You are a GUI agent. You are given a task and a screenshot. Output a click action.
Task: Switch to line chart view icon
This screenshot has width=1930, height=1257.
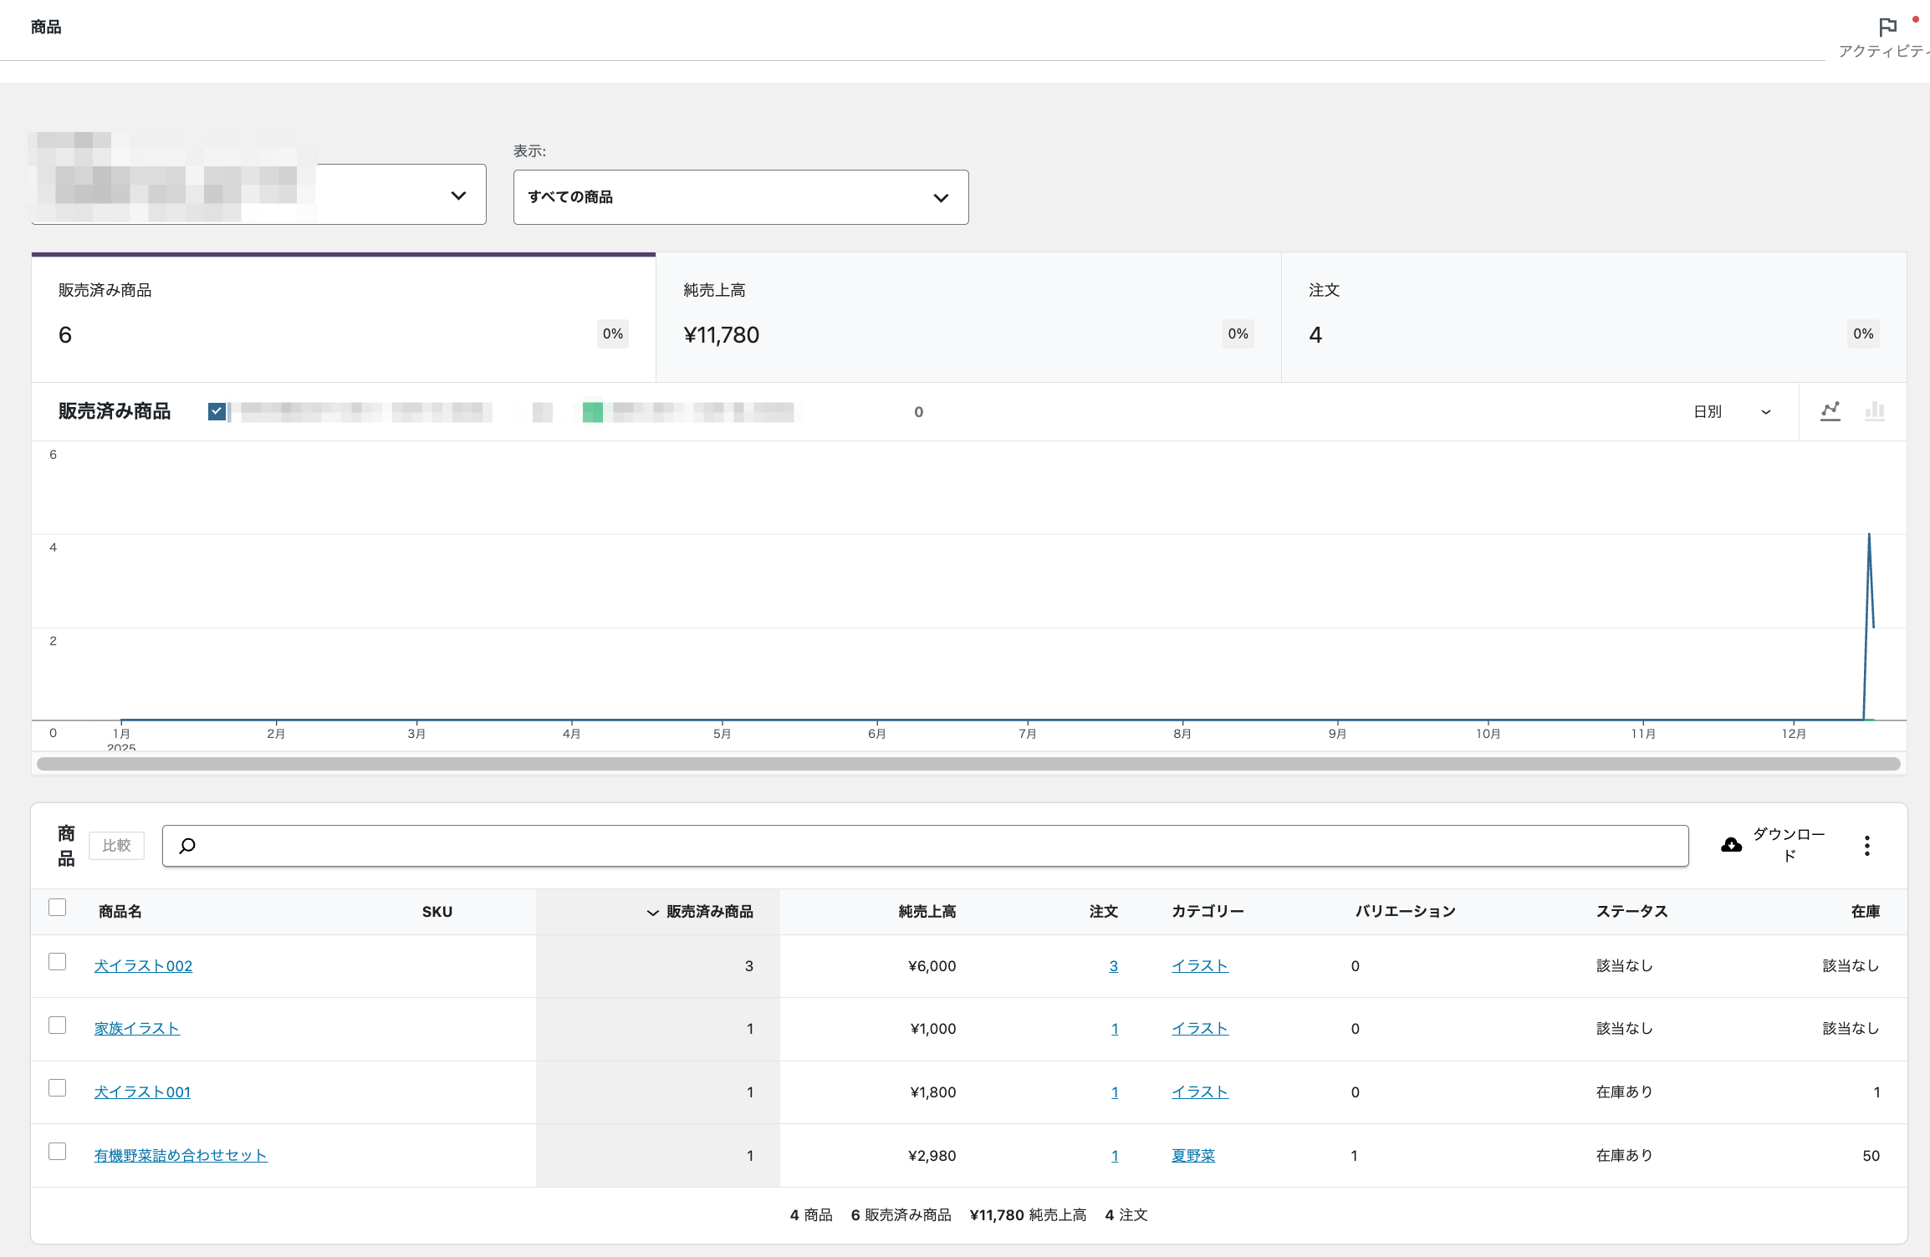pyautogui.click(x=1830, y=410)
